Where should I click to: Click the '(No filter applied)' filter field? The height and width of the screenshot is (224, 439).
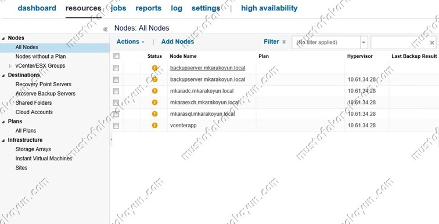tap(326, 42)
